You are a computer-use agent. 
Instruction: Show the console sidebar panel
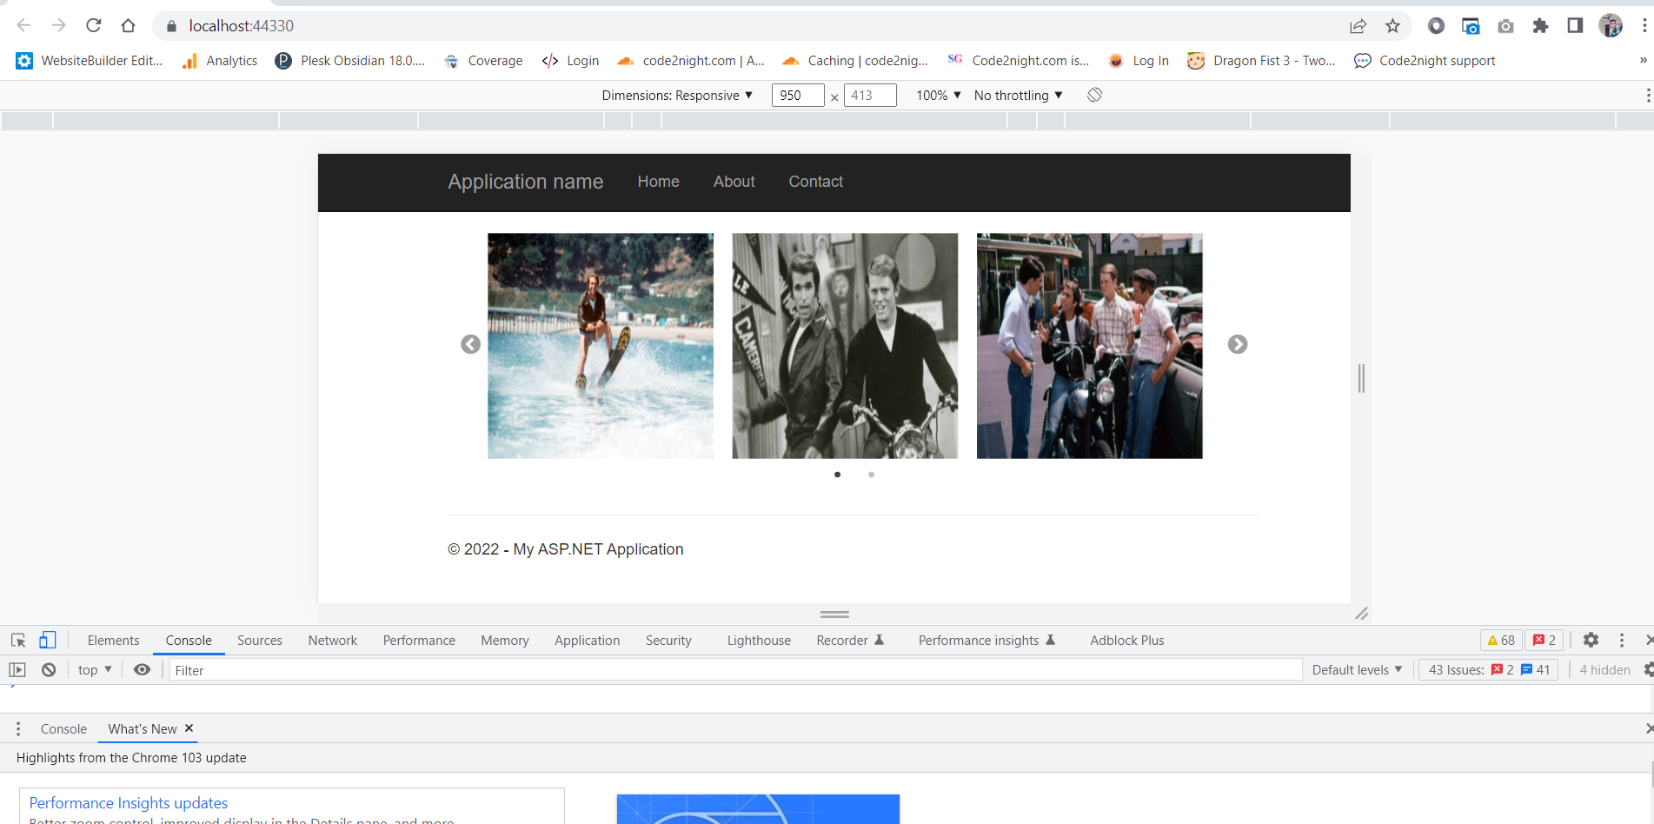(x=17, y=670)
